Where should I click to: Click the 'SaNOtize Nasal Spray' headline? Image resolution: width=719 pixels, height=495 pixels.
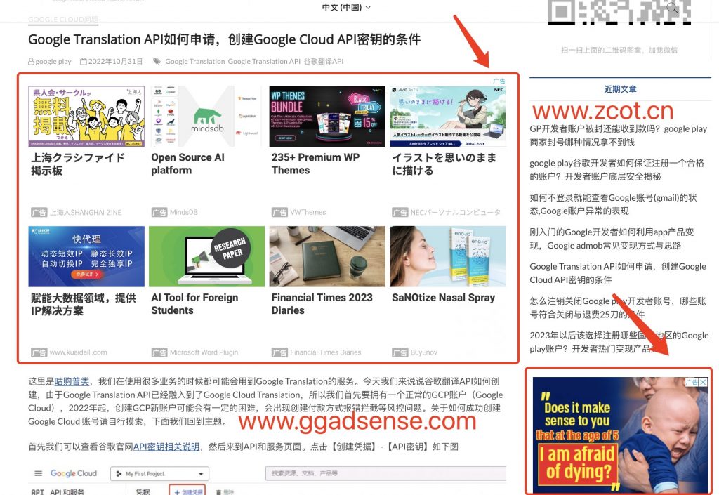pyautogui.click(x=444, y=298)
